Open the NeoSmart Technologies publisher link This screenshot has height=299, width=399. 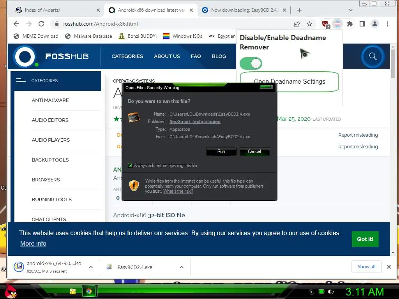(x=195, y=121)
